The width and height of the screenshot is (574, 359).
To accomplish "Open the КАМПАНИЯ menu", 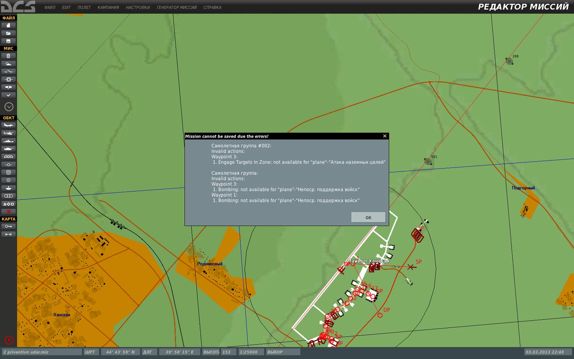I will click(x=108, y=7).
